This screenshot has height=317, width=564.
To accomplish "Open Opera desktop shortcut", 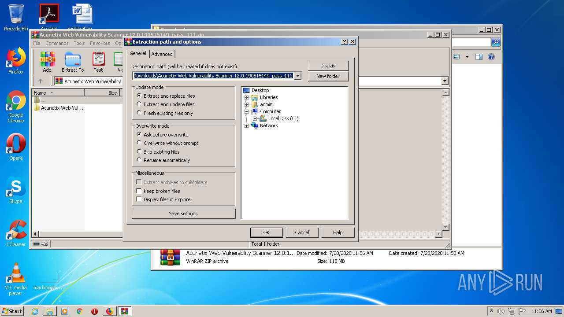I will point(16,147).
